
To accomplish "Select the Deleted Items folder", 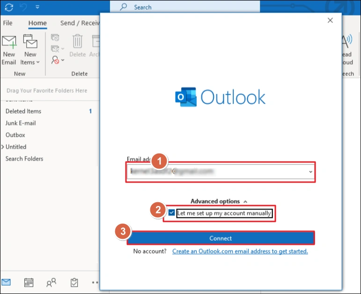I will pyautogui.click(x=23, y=111).
